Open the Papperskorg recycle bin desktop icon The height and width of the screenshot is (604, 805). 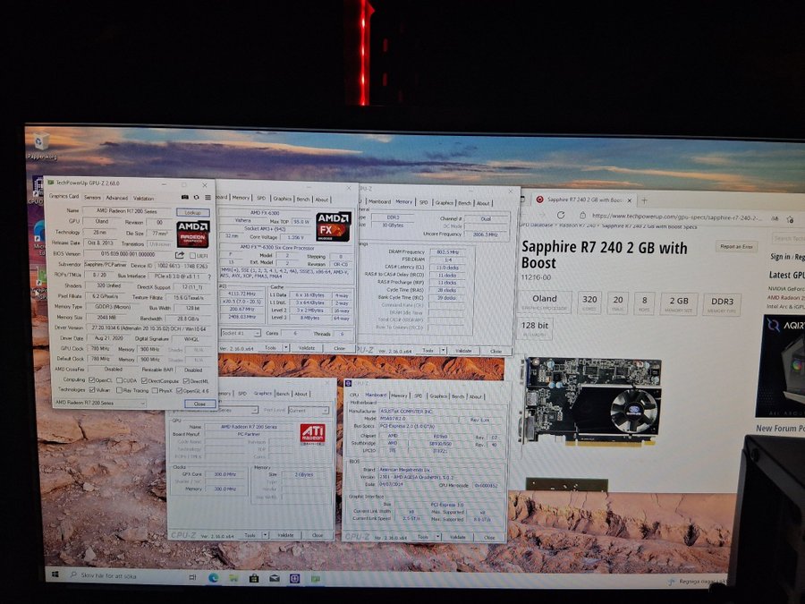point(41,145)
